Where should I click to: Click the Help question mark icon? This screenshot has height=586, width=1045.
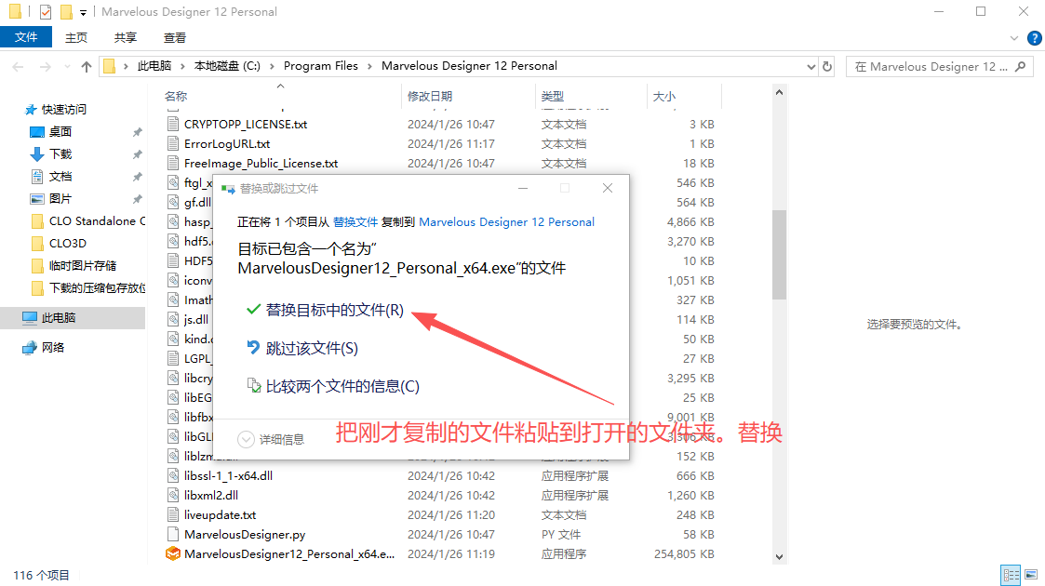(x=1033, y=37)
